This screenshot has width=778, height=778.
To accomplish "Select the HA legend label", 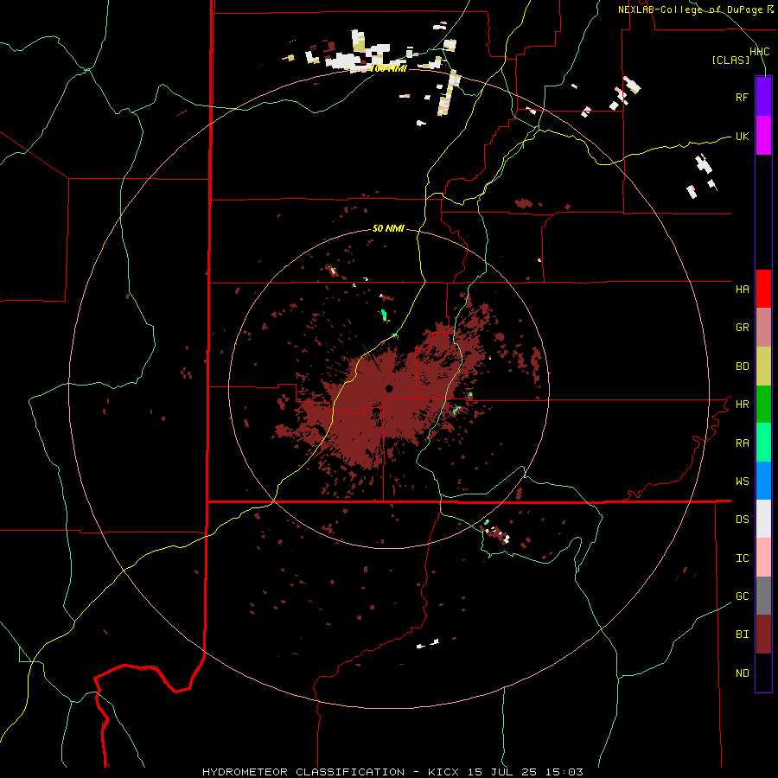I will point(742,290).
